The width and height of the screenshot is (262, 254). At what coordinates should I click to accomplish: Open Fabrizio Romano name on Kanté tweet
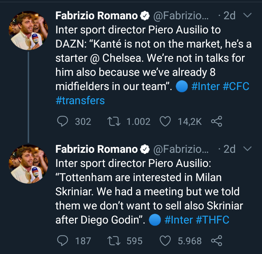tap(97, 16)
